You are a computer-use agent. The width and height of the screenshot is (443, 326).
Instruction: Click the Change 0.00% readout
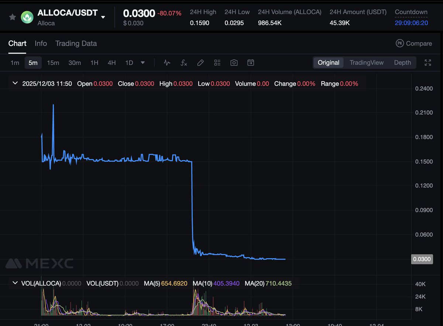295,84
